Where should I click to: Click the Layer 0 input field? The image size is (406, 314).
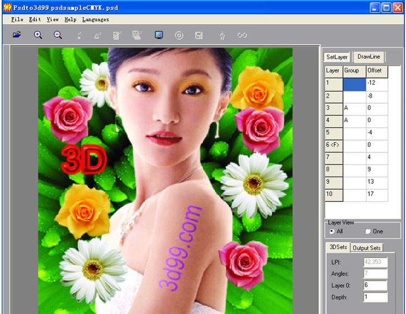pyautogui.click(x=375, y=286)
